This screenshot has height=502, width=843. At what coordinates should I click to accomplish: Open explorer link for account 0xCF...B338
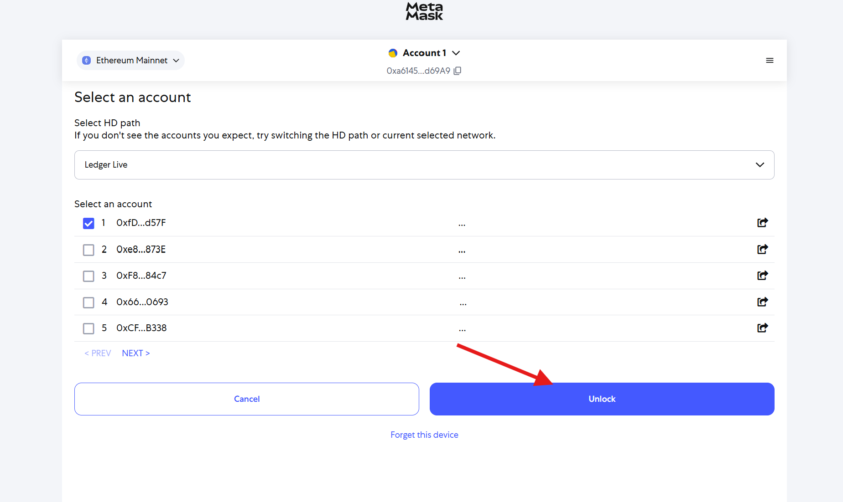[x=762, y=328]
